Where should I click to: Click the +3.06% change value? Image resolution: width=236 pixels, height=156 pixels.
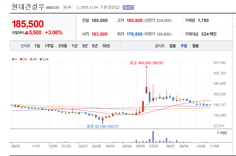54,32
